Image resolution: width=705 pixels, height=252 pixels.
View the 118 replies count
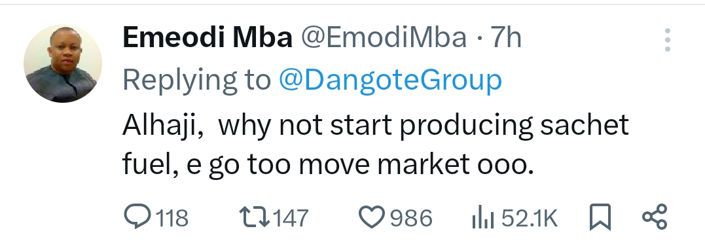(x=172, y=219)
